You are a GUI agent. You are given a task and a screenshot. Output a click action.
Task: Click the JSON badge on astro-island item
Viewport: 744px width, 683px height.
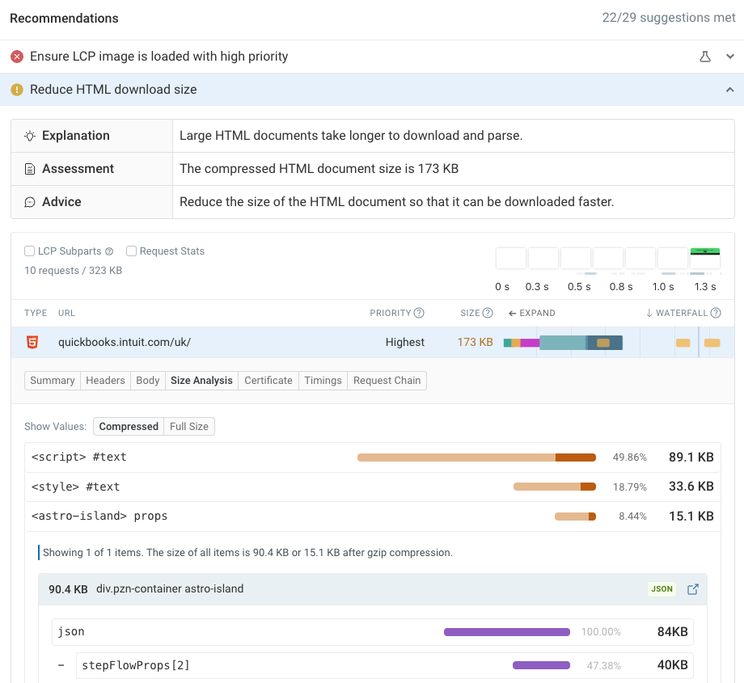(662, 589)
